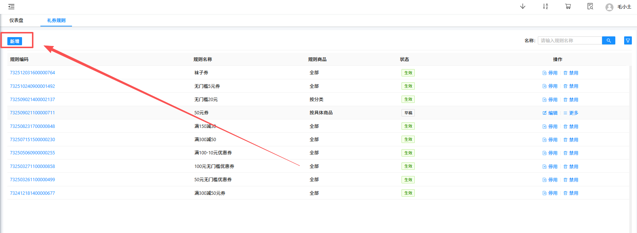This screenshot has width=637, height=233.
Task: Click 禁用 for the 满150减30 rule
Action: pos(571,127)
